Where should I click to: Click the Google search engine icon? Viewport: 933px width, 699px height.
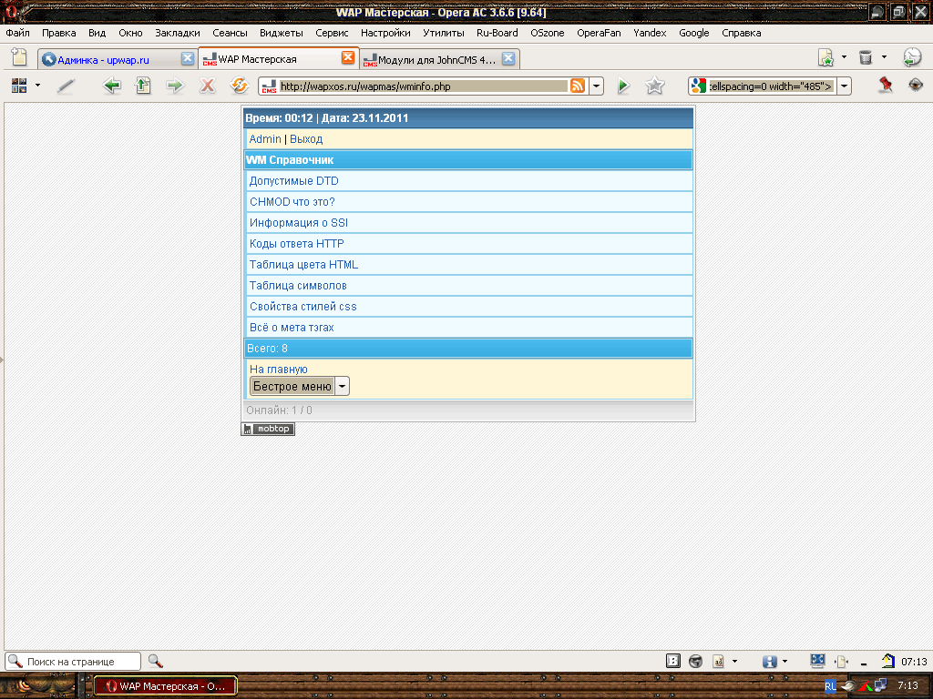(x=699, y=86)
